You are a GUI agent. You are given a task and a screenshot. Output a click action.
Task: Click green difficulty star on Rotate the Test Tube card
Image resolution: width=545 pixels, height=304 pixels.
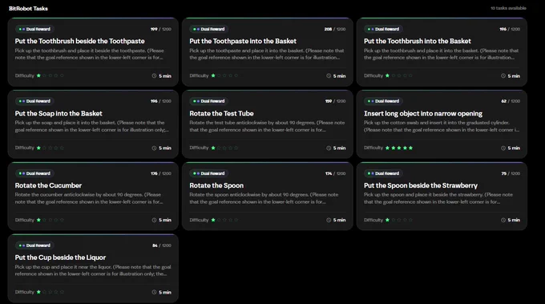pos(213,148)
